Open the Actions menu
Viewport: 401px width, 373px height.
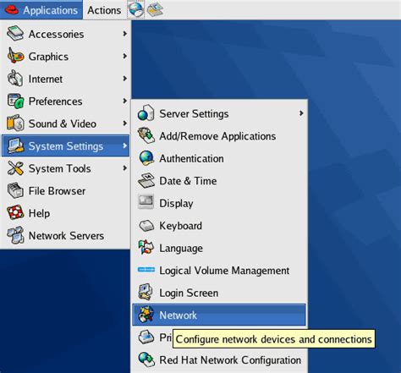pyautogui.click(x=104, y=10)
